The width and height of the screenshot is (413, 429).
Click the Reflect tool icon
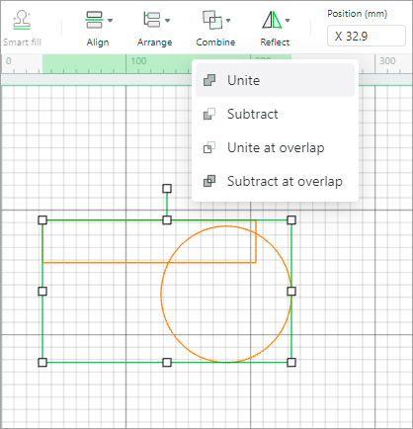(272, 20)
